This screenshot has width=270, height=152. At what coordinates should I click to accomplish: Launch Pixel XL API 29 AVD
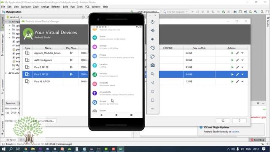[x=232, y=81]
